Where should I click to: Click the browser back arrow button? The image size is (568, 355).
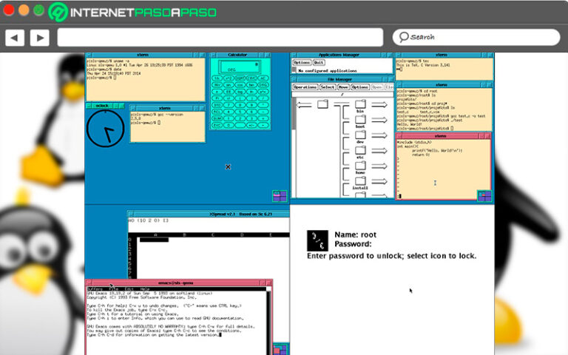pos(15,37)
